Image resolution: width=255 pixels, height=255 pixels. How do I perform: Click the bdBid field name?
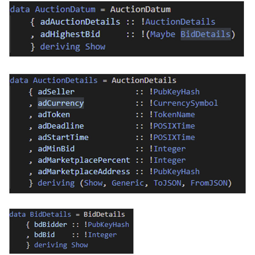[44, 235]
